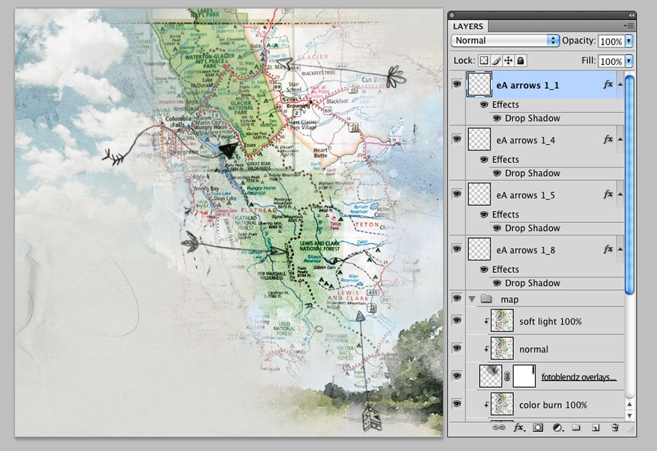Image resolution: width=657 pixels, height=451 pixels.
Task: Collapse effects list on eA arrows 1_1
Action: [x=620, y=85]
